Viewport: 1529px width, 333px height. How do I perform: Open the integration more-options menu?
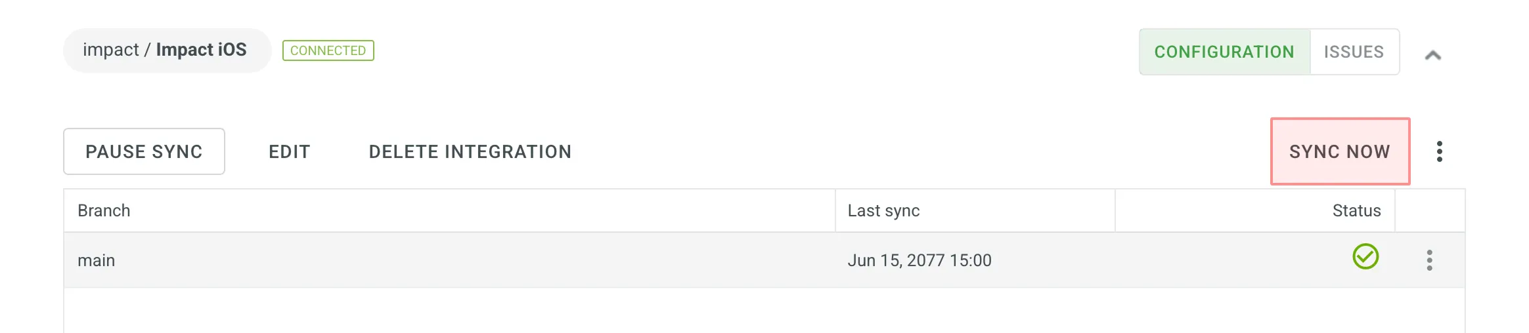click(x=1439, y=151)
